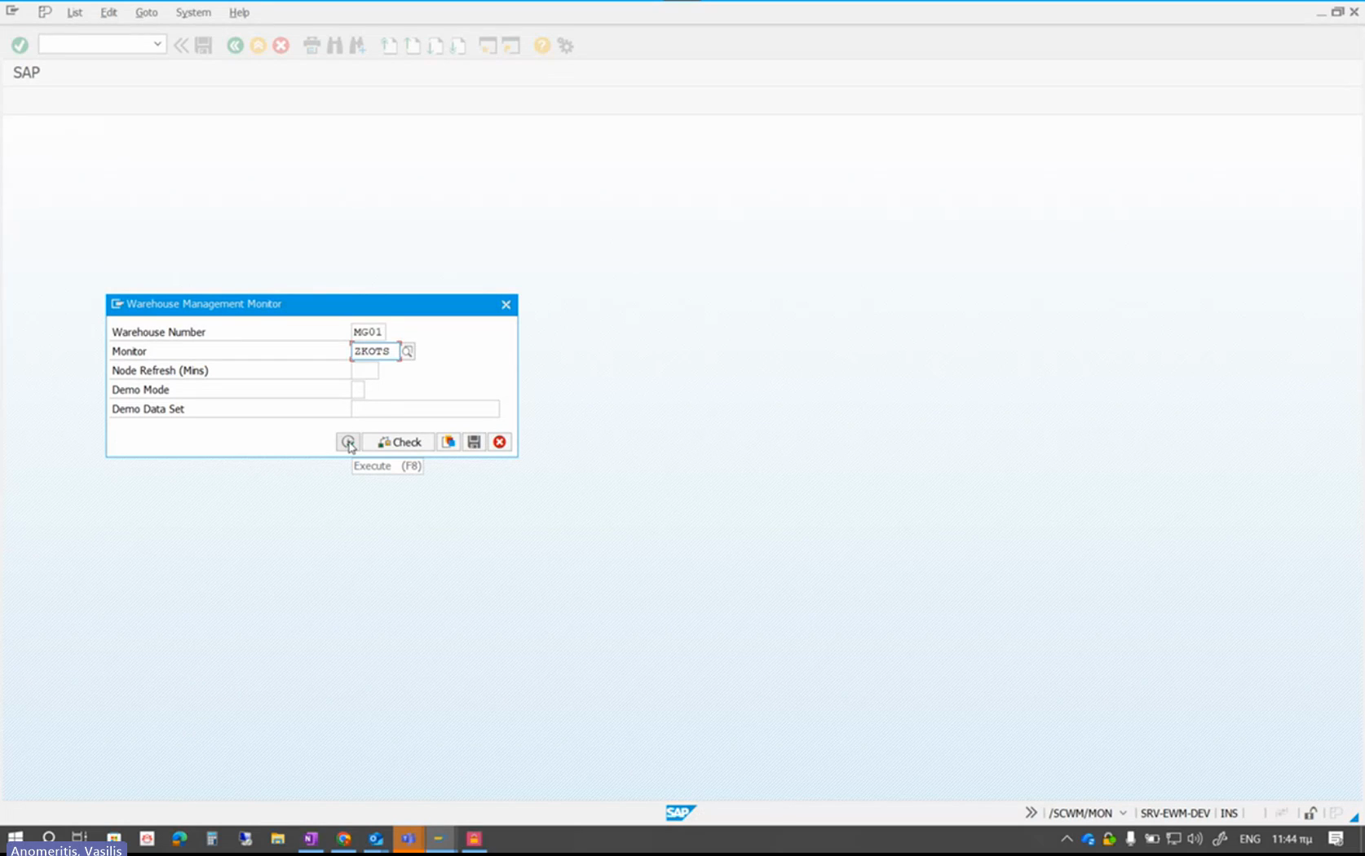Toggle the Demo Mode checkbox
Screen dimensions: 1365x856
(358, 390)
